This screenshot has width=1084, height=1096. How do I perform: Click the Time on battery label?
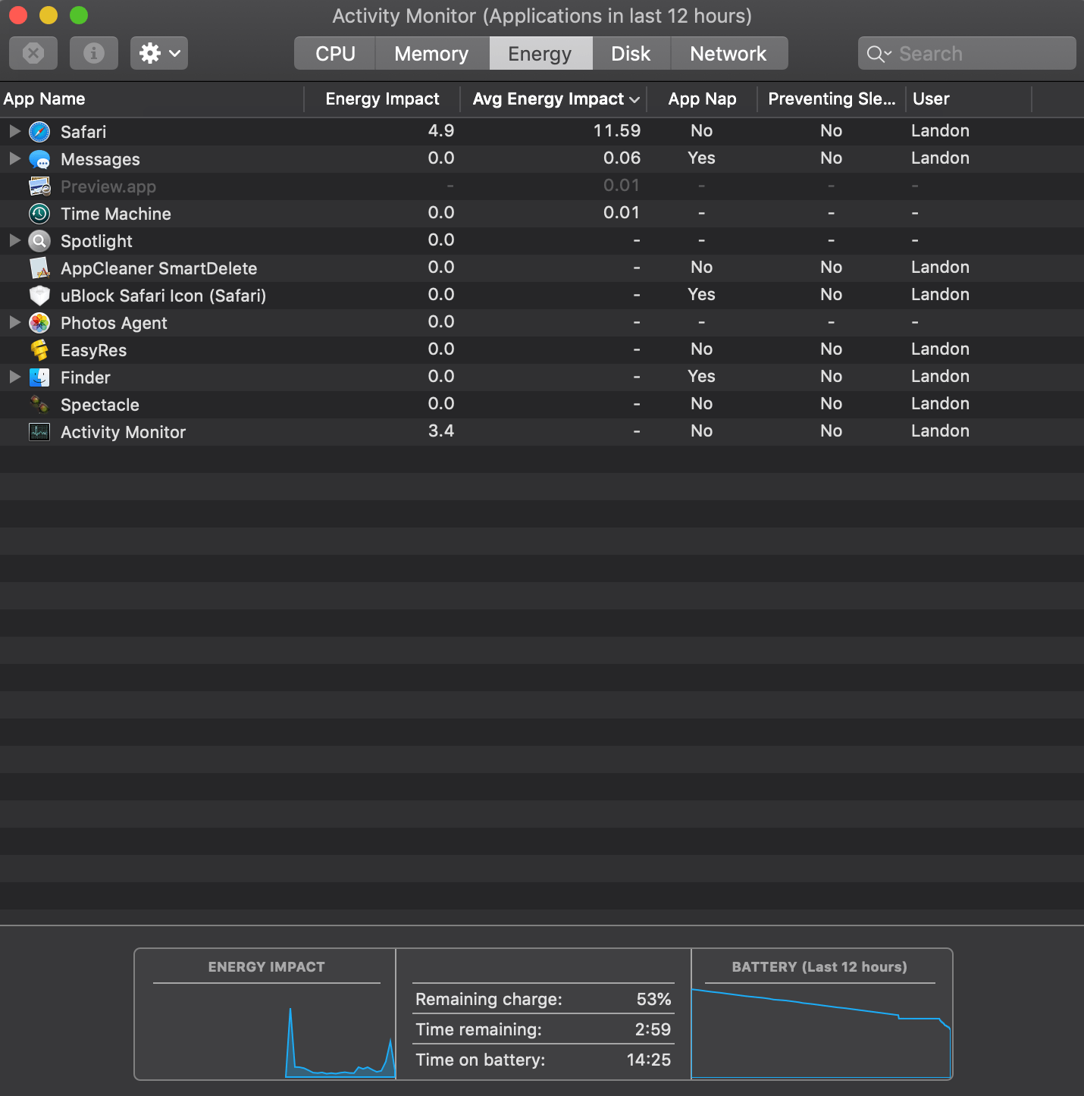(481, 1060)
